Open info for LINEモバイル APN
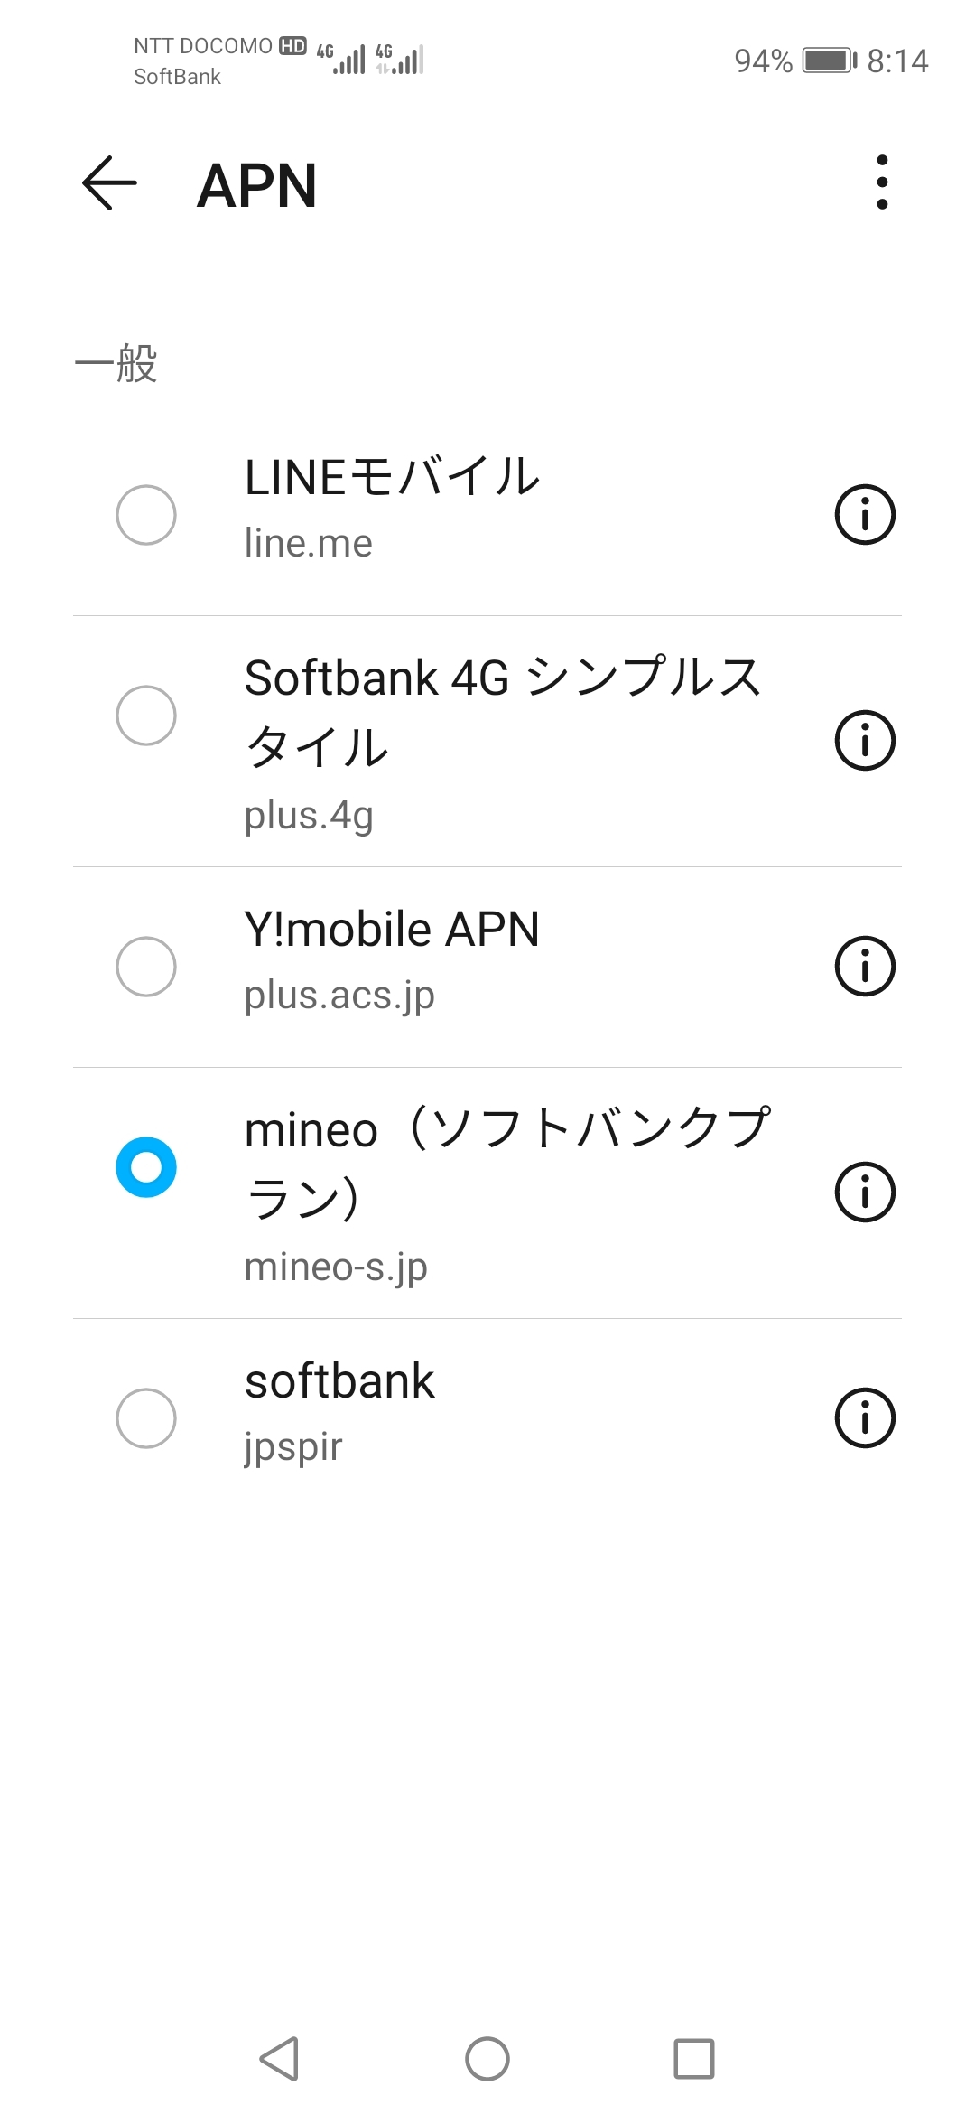975x2114 pixels. coord(864,515)
